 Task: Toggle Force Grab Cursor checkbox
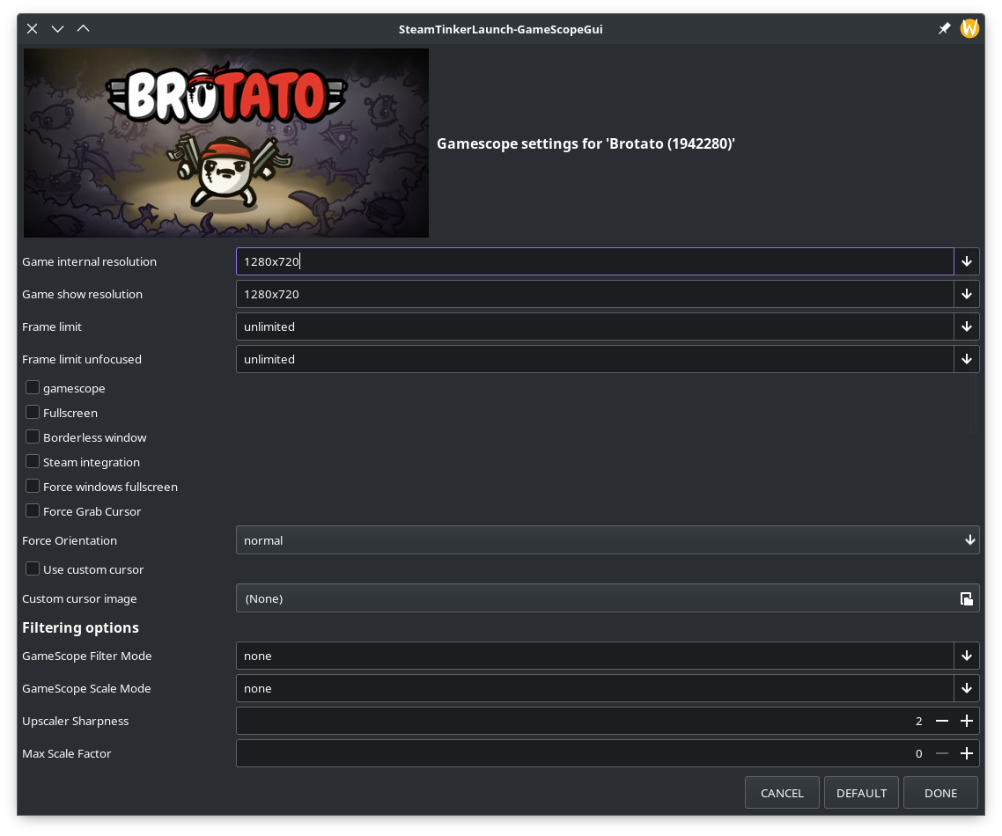click(x=33, y=511)
